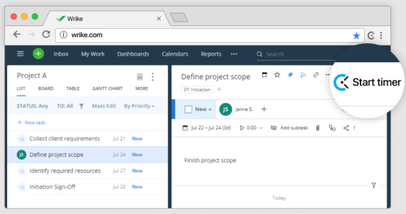Open Inbox in top navigation
The image size is (406, 214).
61,54
